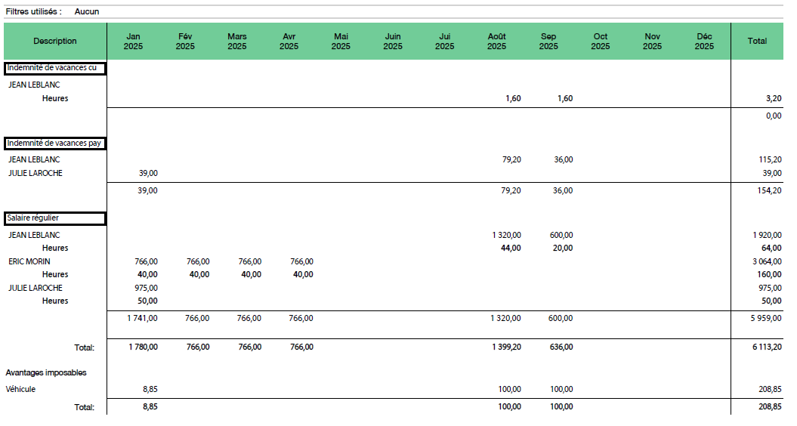The width and height of the screenshot is (797, 426).
Task: Select the 3,20 hours total value
Action: pos(774,99)
